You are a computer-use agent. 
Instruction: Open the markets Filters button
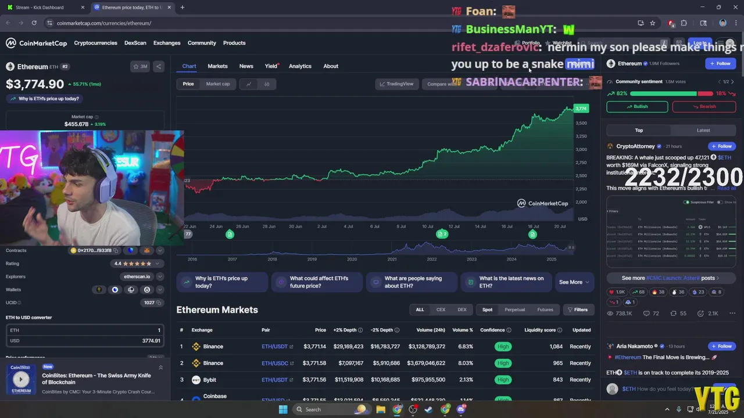tap(578, 310)
